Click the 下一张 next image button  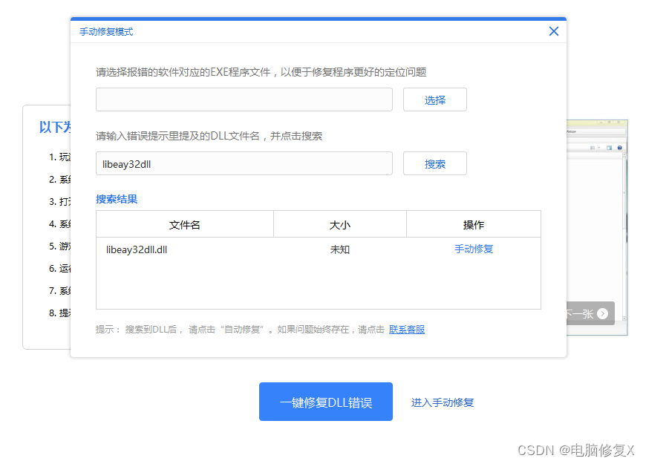click(x=590, y=313)
